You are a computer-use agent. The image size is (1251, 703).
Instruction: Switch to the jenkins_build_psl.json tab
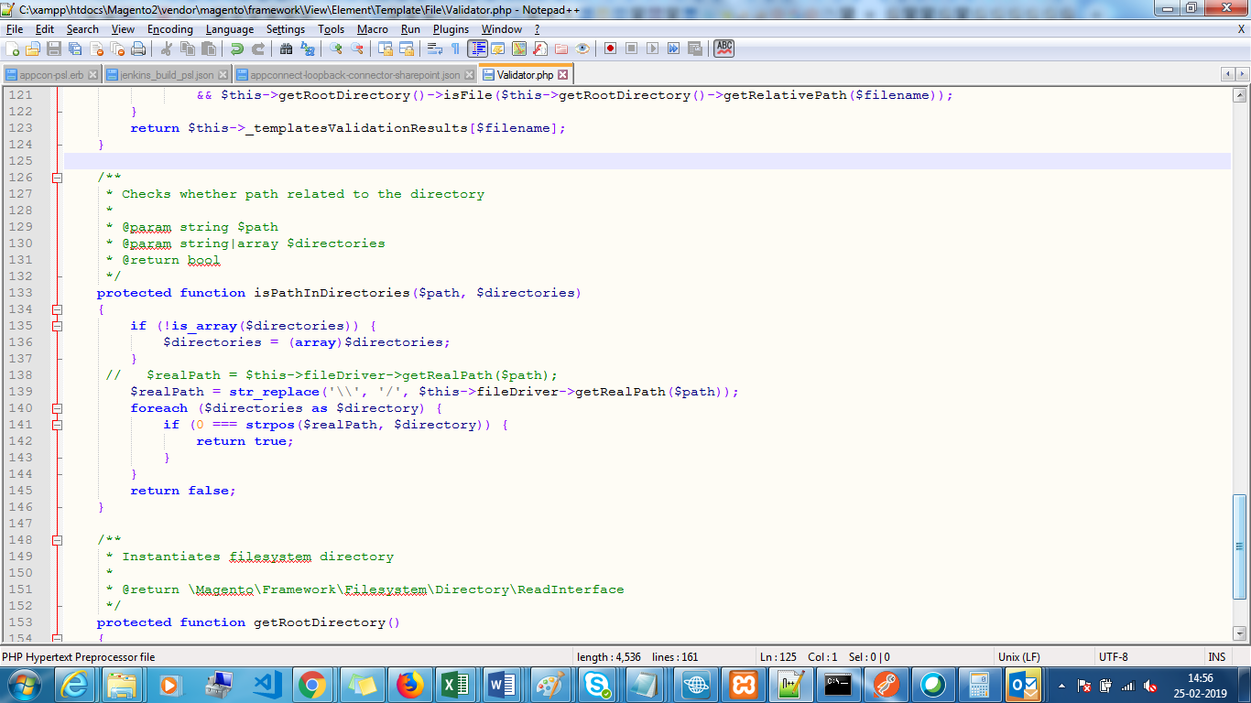[x=167, y=75]
